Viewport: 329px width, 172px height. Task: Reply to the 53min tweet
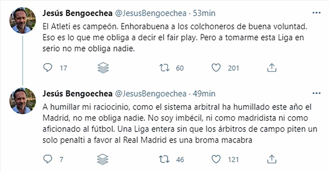coord(47,68)
